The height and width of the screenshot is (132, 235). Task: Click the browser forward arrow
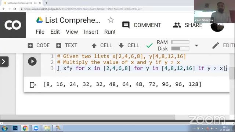coord(9,9)
